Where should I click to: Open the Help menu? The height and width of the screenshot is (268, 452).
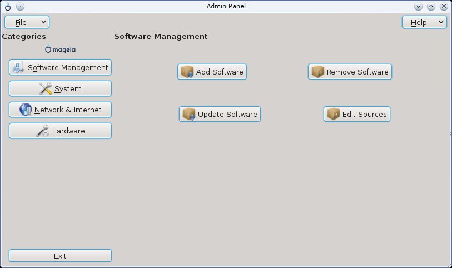(424, 22)
